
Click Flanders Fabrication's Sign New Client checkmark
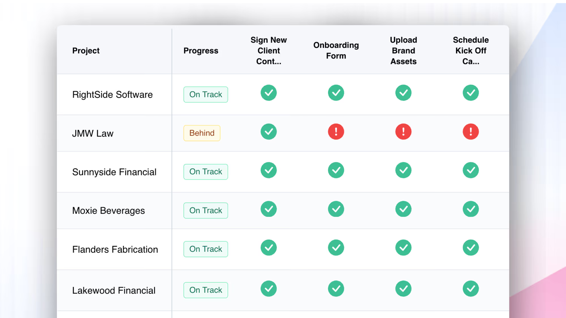(269, 248)
